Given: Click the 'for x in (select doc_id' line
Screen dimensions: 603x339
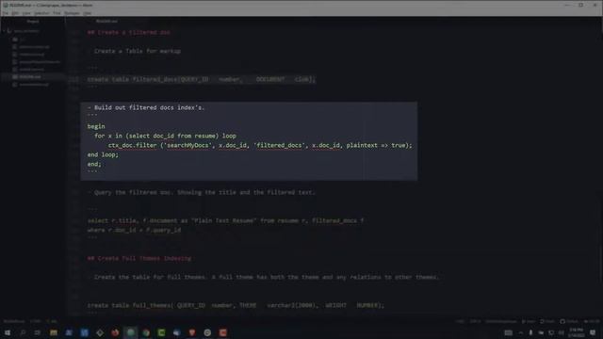Looking at the screenshot, I should (x=166, y=136).
